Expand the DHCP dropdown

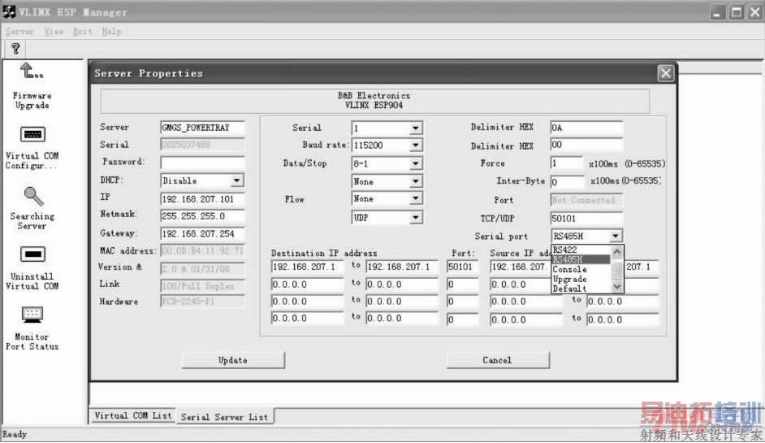click(236, 180)
